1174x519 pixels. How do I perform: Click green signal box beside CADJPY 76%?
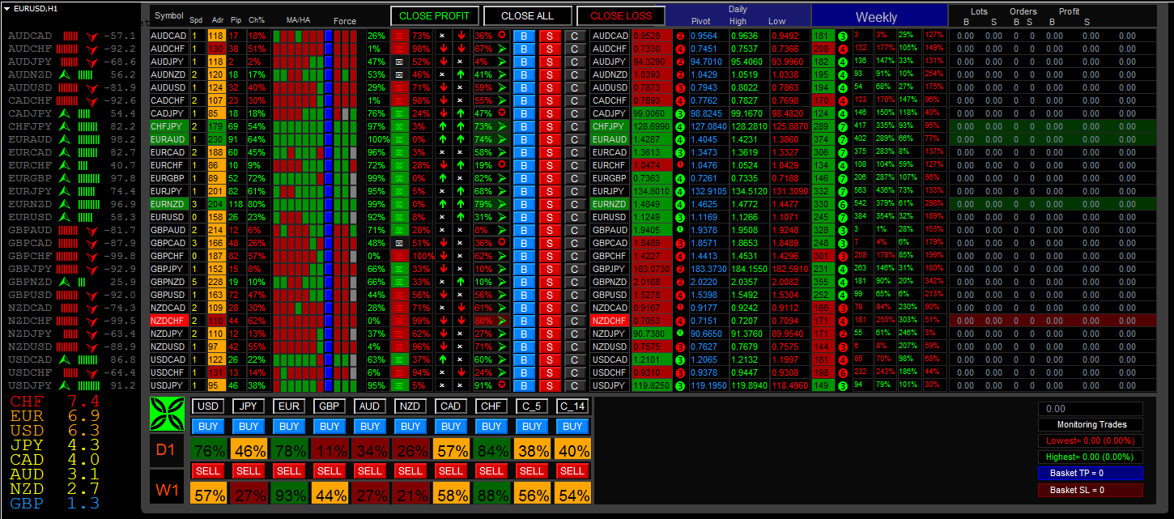tap(399, 113)
